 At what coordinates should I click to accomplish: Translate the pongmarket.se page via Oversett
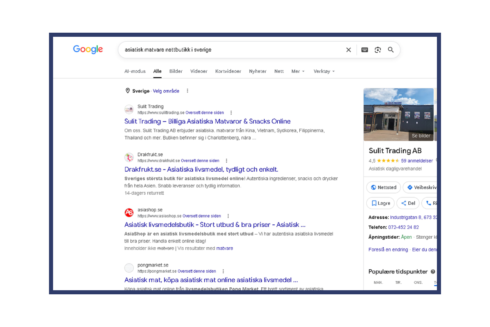(x=197, y=271)
